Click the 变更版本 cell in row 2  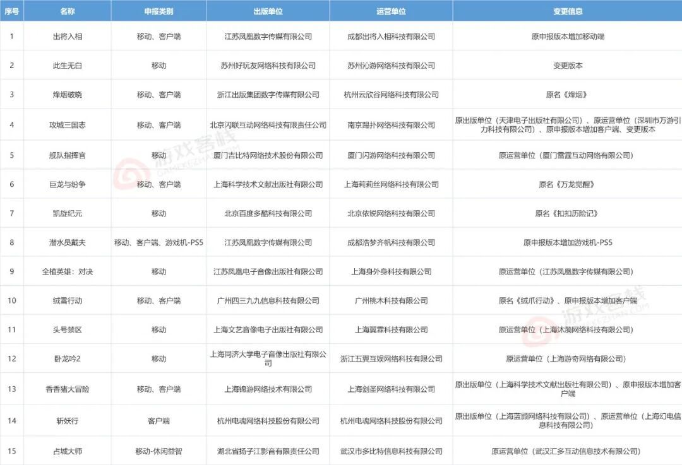(568, 66)
